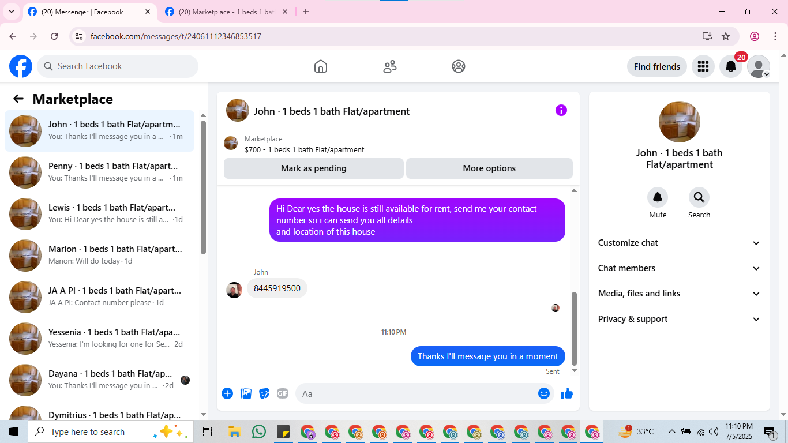Open the Facebook logo home link
The width and height of the screenshot is (788, 443).
click(x=21, y=66)
